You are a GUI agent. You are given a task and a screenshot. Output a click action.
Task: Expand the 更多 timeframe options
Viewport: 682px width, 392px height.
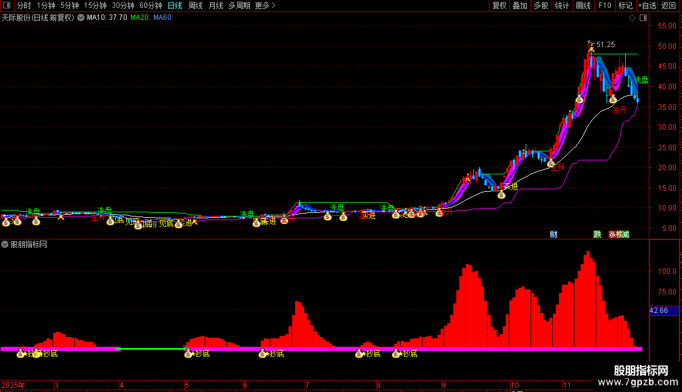pyautogui.click(x=265, y=5)
